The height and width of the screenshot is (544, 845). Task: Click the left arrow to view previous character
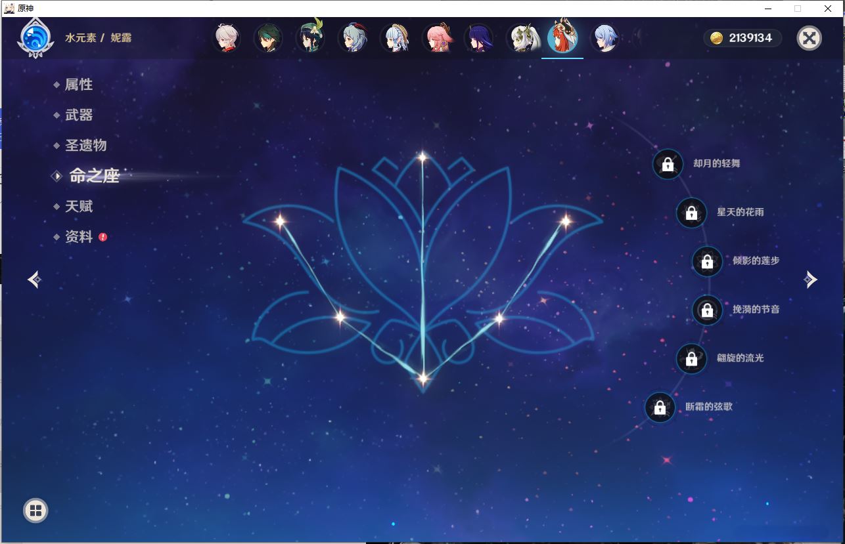click(x=34, y=279)
